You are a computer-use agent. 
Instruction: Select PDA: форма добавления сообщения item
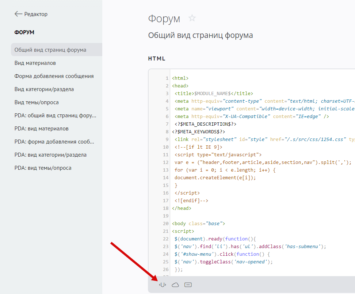coord(54,142)
